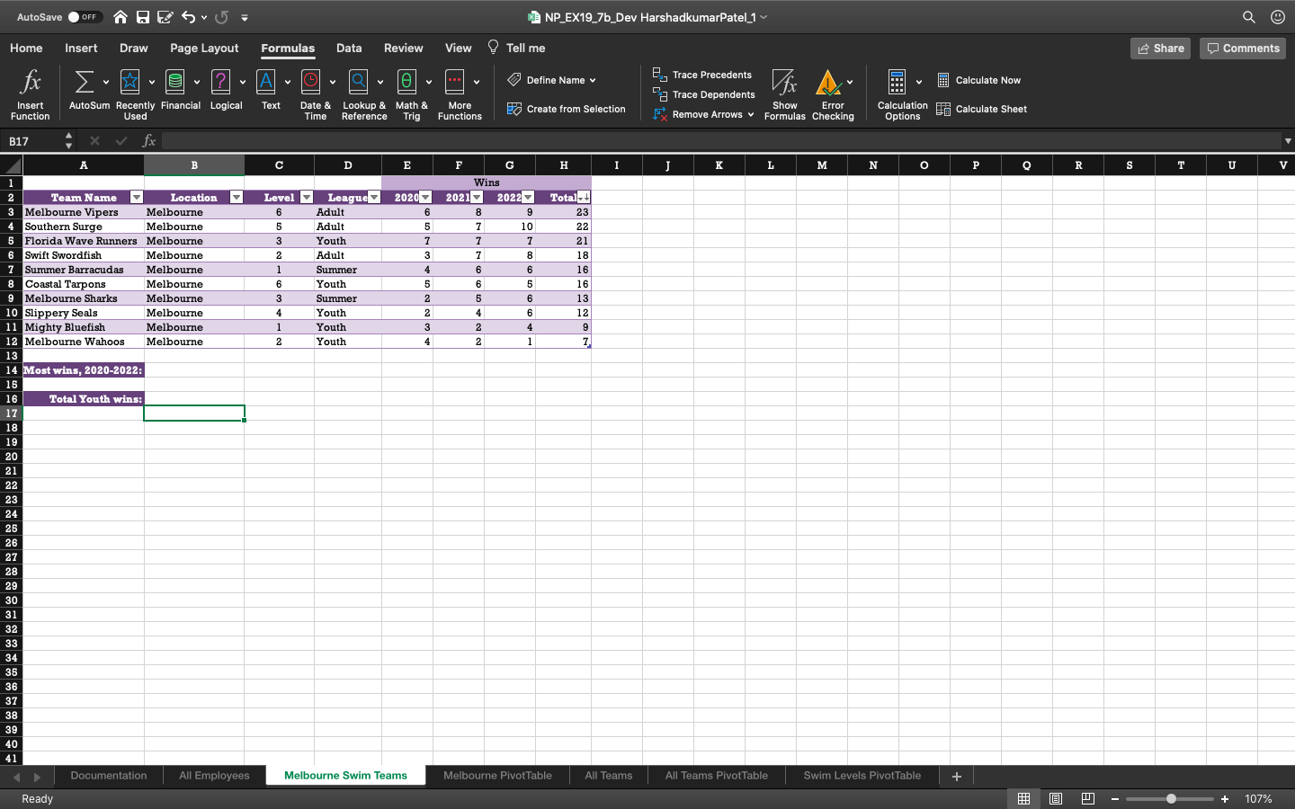
Task: Click the Home icon in title bar
Action: point(121,17)
